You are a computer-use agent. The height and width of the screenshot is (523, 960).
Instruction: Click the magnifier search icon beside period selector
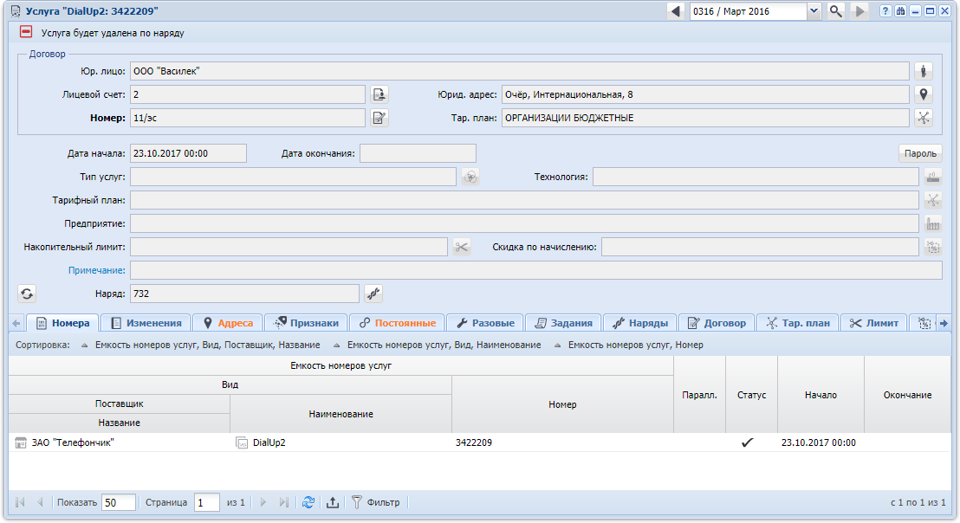point(836,11)
